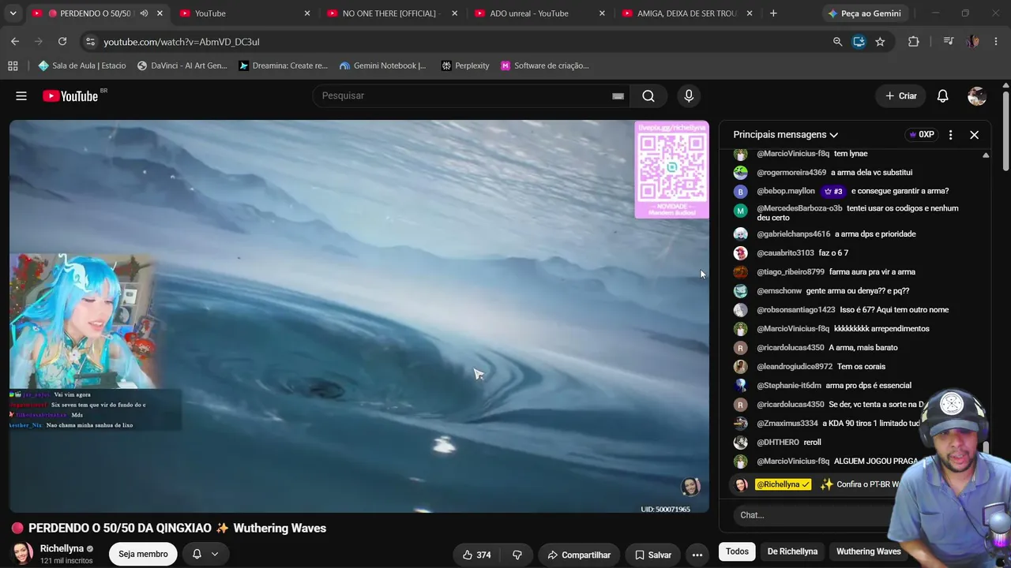This screenshot has width=1011, height=568.
Task: Click the QR code overlay on video
Action: tap(671, 170)
